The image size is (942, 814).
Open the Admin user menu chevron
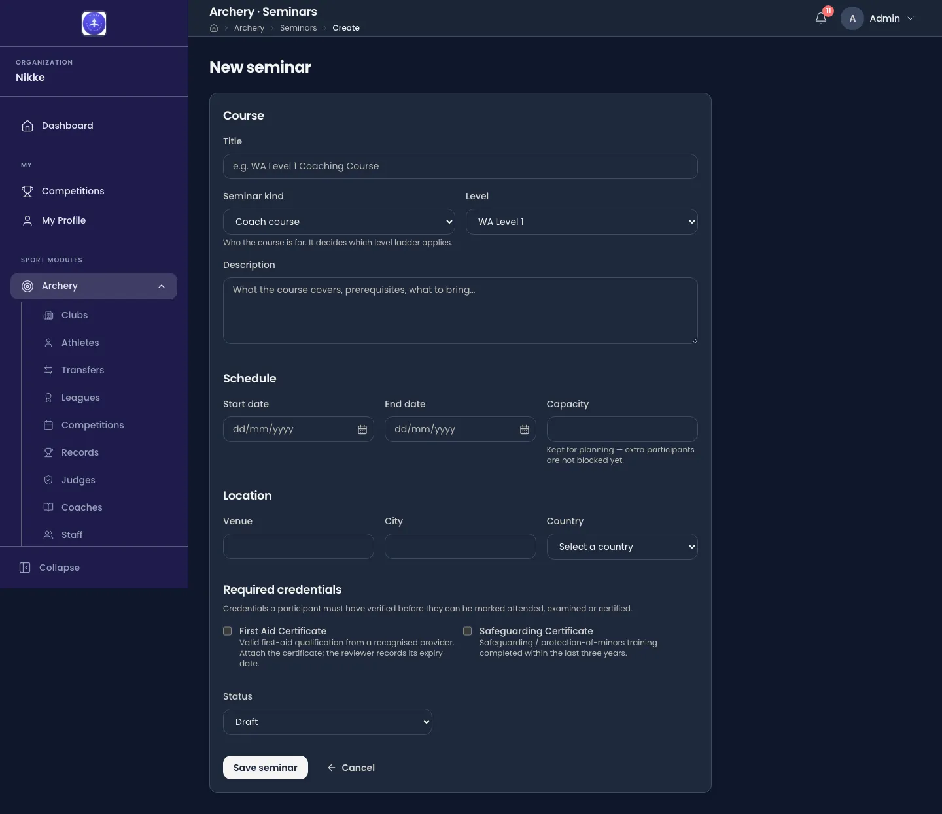(x=911, y=18)
